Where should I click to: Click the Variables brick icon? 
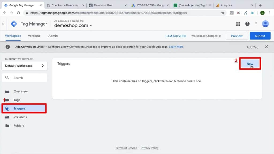(7, 117)
